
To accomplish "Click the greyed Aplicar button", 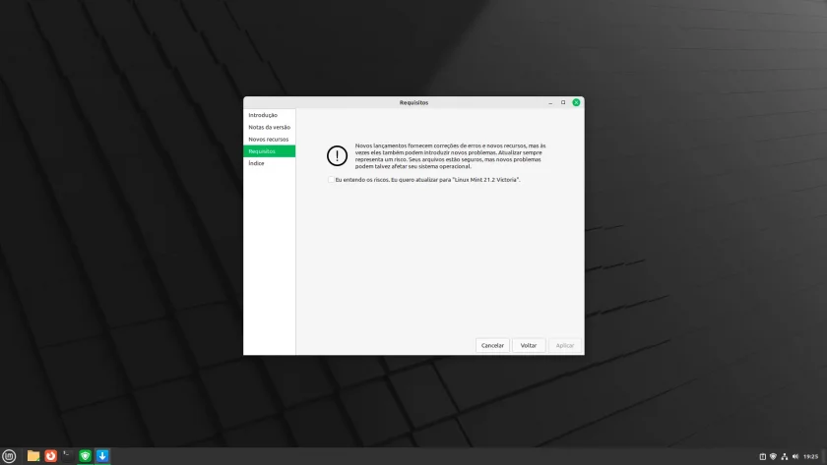I will click(x=565, y=345).
